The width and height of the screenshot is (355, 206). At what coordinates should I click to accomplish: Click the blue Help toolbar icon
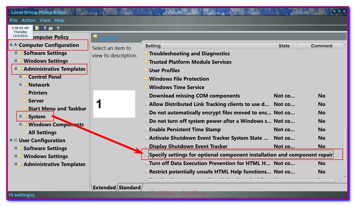45,28
